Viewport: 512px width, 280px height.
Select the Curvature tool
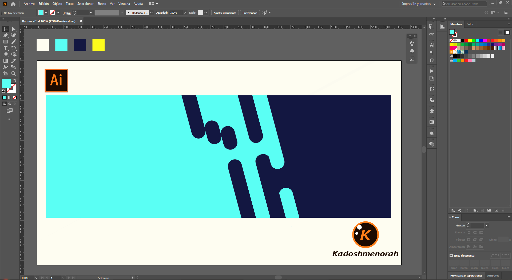[x=14, y=35]
